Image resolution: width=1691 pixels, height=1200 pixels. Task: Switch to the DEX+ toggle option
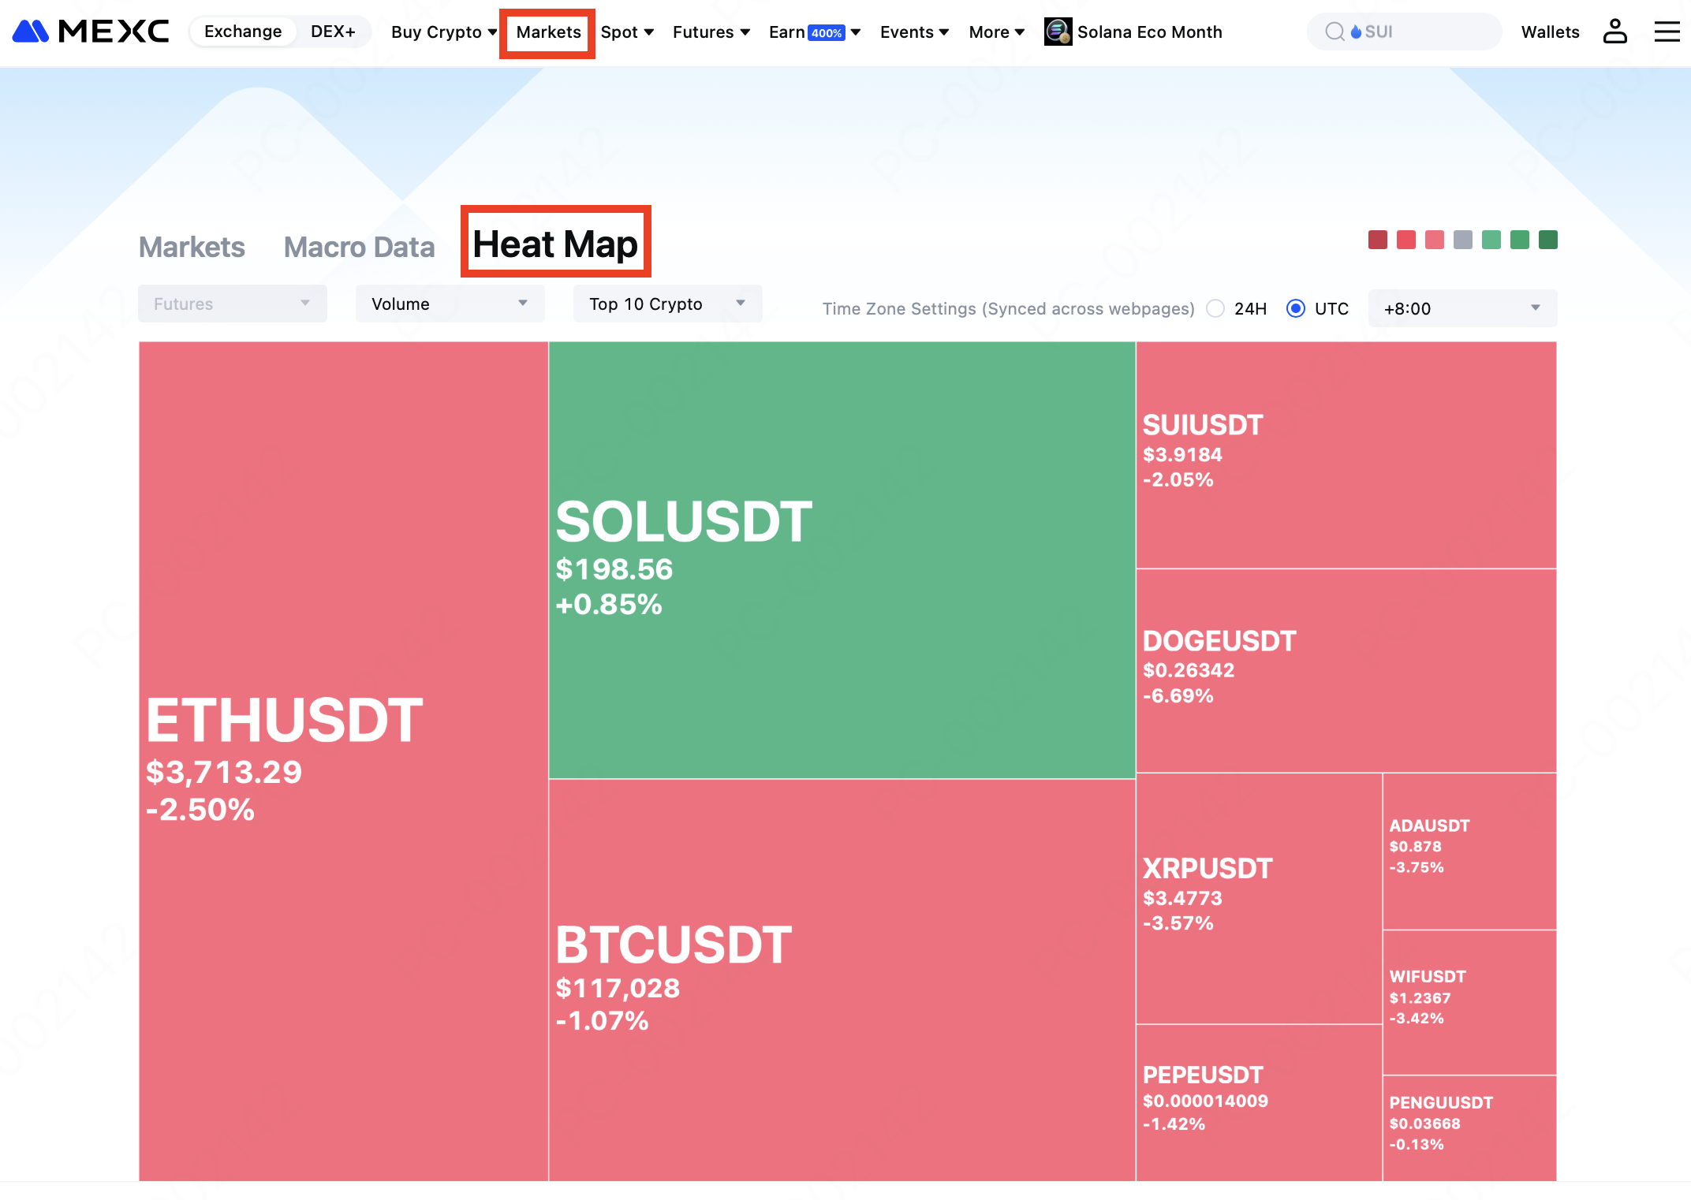tap(333, 32)
